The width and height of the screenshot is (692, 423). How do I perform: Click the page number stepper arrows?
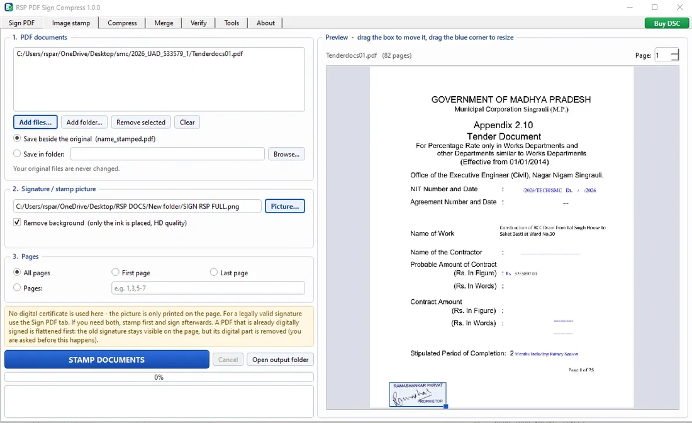click(x=675, y=55)
